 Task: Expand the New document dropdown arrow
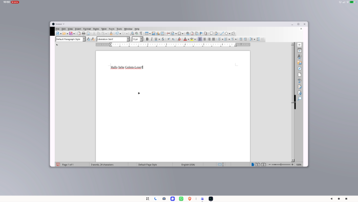click(61, 34)
